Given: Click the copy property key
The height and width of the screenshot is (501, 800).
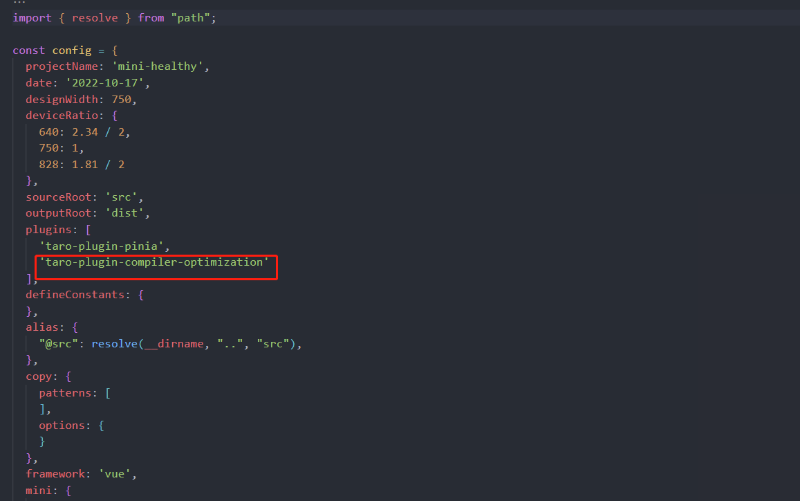Looking at the screenshot, I should point(39,376).
